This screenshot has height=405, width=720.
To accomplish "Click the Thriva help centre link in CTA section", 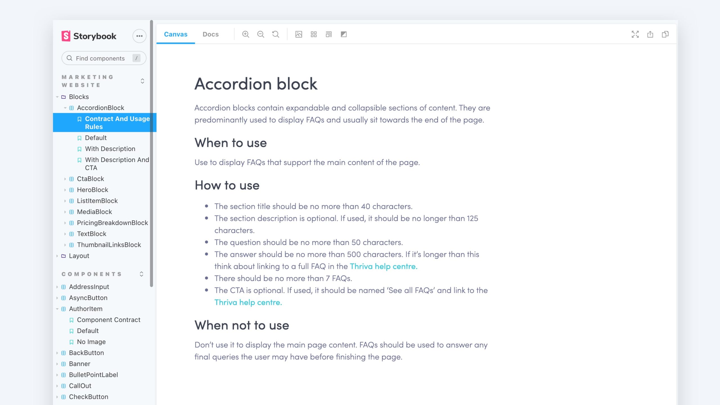I will (x=248, y=302).
